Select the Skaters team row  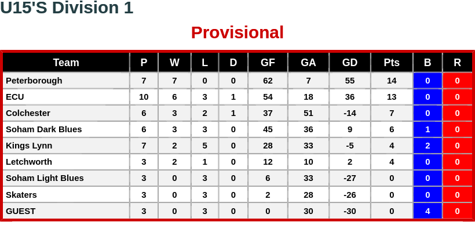point(237,195)
